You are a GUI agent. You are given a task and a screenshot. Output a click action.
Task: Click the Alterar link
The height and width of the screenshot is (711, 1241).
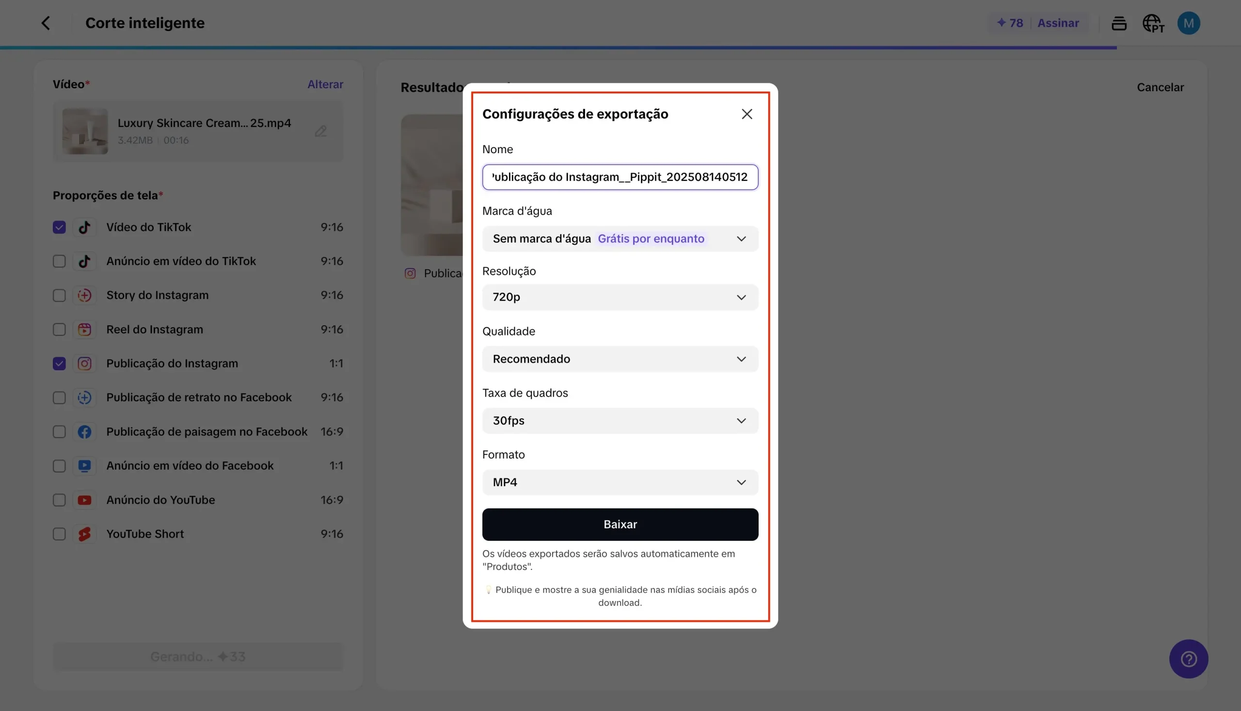(325, 84)
